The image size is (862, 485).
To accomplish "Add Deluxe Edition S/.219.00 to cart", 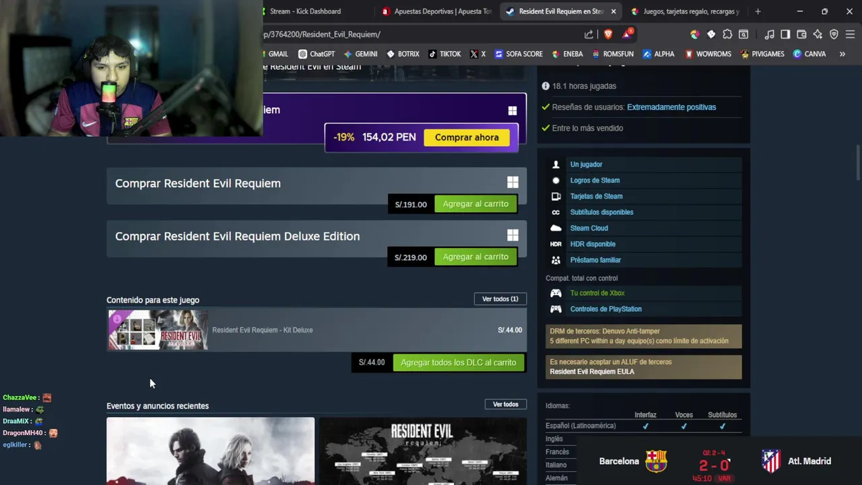I will (475, 257).
